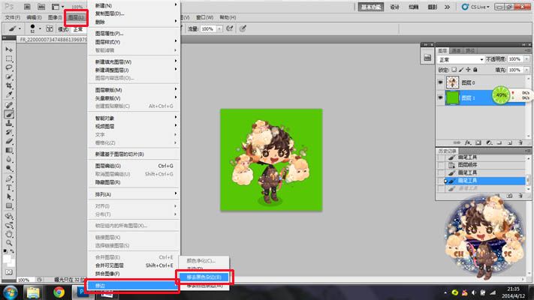
Task: Select the Zoom tool in toolbox
Action: (x=9, y=243)
